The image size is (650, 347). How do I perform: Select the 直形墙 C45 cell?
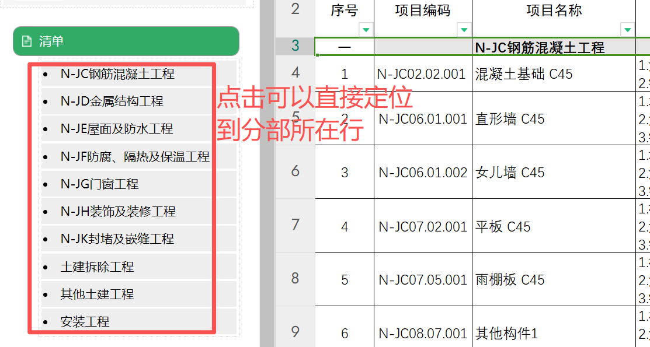pyautogui.click(x=510, y=119)
